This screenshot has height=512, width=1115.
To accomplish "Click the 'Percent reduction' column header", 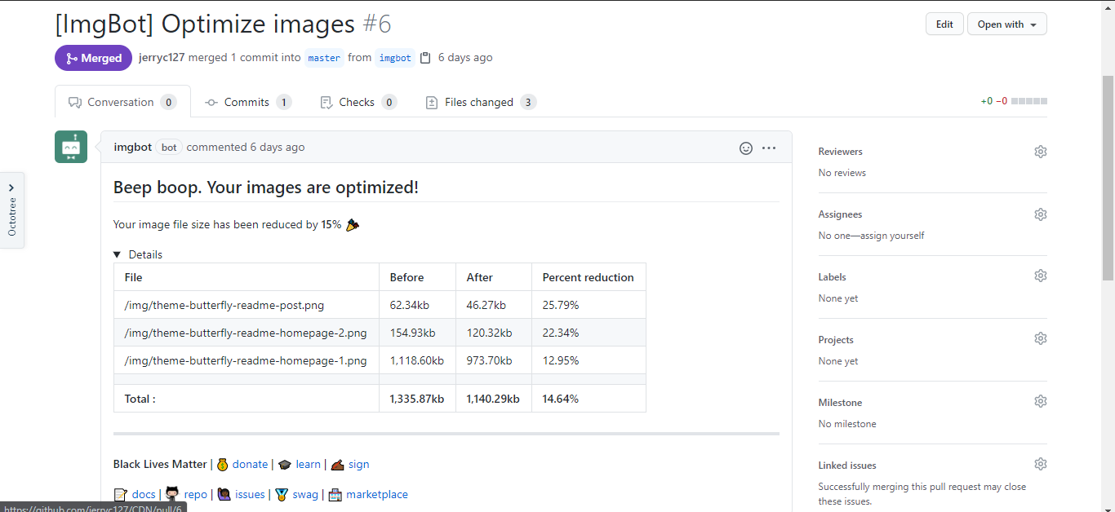I will (x=589, y=277).
